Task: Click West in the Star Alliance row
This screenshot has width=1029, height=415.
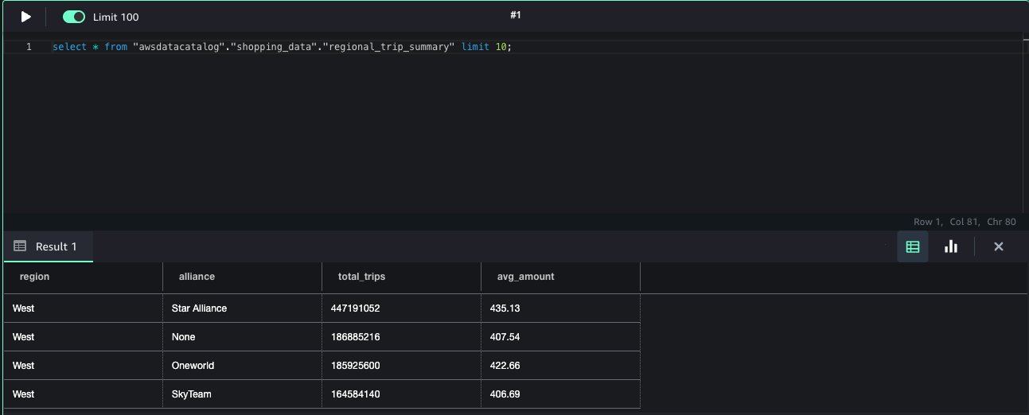Action: click(84, 308)
